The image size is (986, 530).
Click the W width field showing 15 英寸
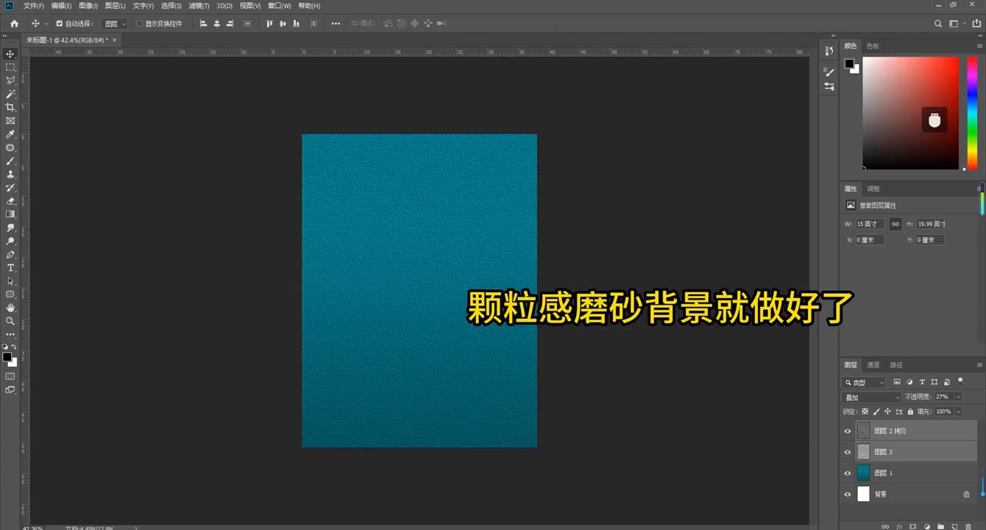point(870,224)
